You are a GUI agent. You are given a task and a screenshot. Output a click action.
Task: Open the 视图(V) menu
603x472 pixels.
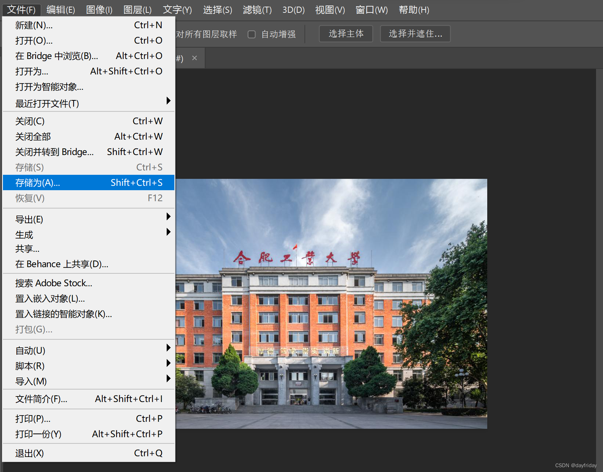point(330,10)
